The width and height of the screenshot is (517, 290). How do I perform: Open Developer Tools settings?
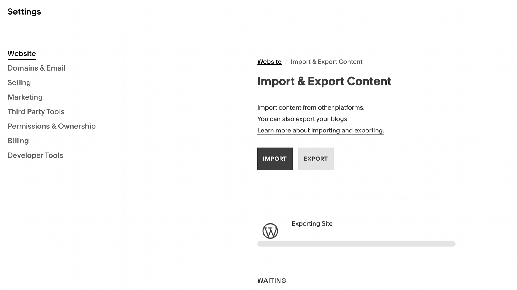point(35,155)
